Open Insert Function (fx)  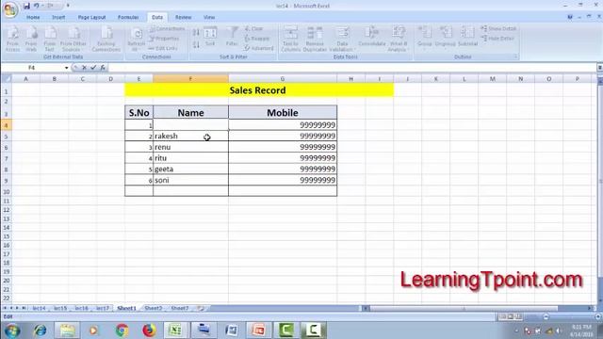103,68
